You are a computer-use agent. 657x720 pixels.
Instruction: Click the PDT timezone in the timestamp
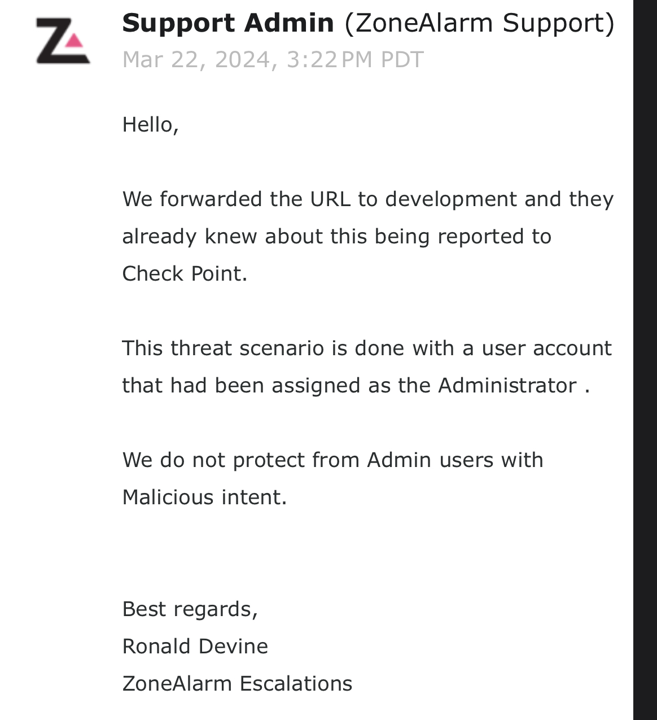coord(402,60)
